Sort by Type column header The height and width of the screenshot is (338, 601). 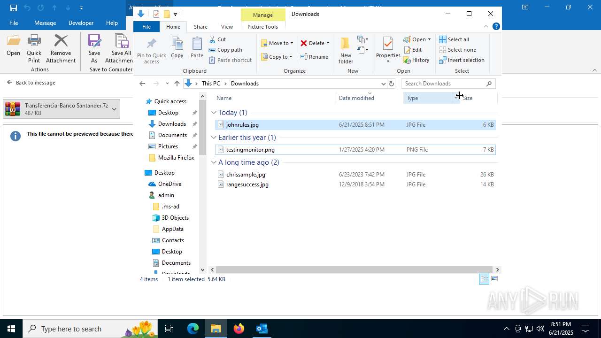click(x=428, y=98)
